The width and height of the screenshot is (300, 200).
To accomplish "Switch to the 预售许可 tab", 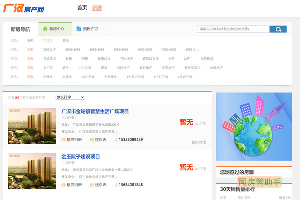I will [x=89, y=29].
